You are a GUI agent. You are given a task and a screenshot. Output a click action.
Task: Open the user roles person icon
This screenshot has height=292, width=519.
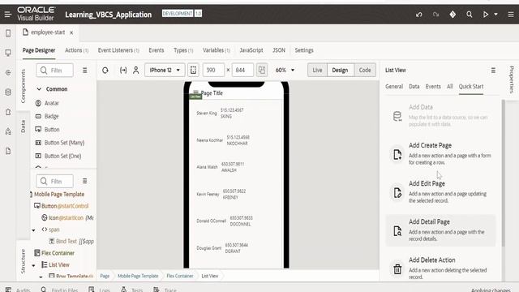pos(136,71)
